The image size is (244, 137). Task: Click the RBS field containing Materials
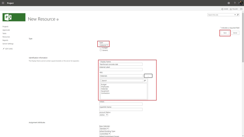tap(121, 76)
